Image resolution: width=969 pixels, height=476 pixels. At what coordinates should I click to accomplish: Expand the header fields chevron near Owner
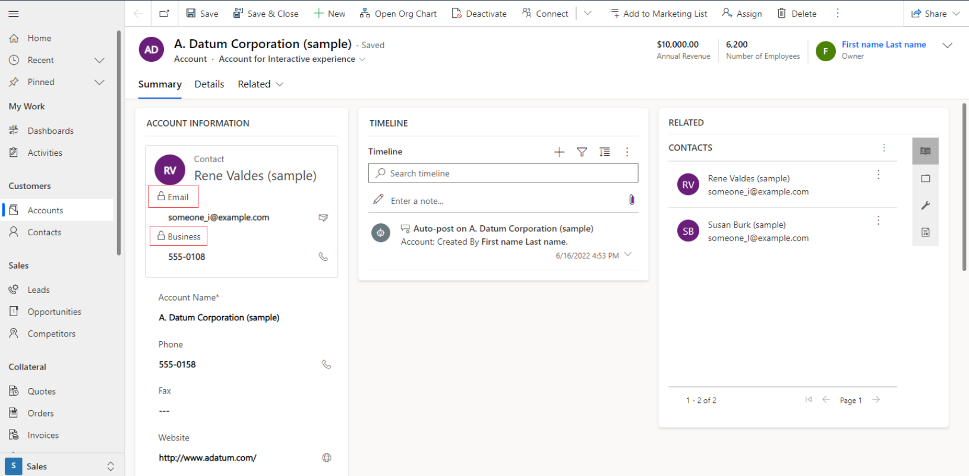tap(947, 45)
